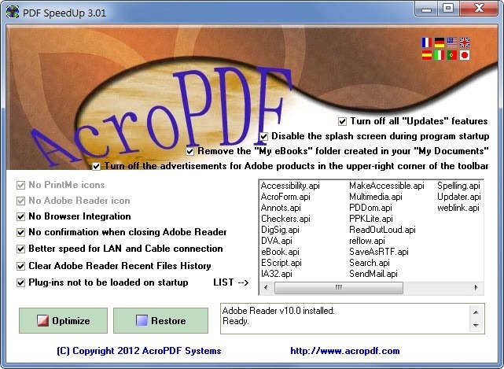
Task: Toggle Turn off all "Updates" features
Action: pos(342,122)
